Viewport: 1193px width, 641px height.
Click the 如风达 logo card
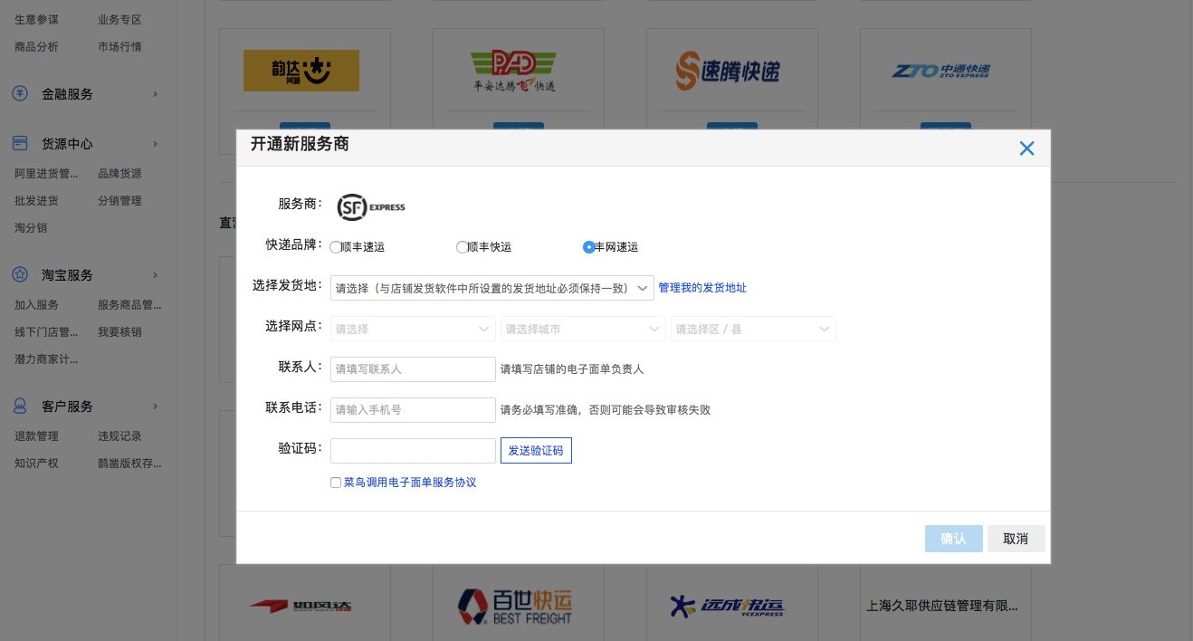[301, 606]
